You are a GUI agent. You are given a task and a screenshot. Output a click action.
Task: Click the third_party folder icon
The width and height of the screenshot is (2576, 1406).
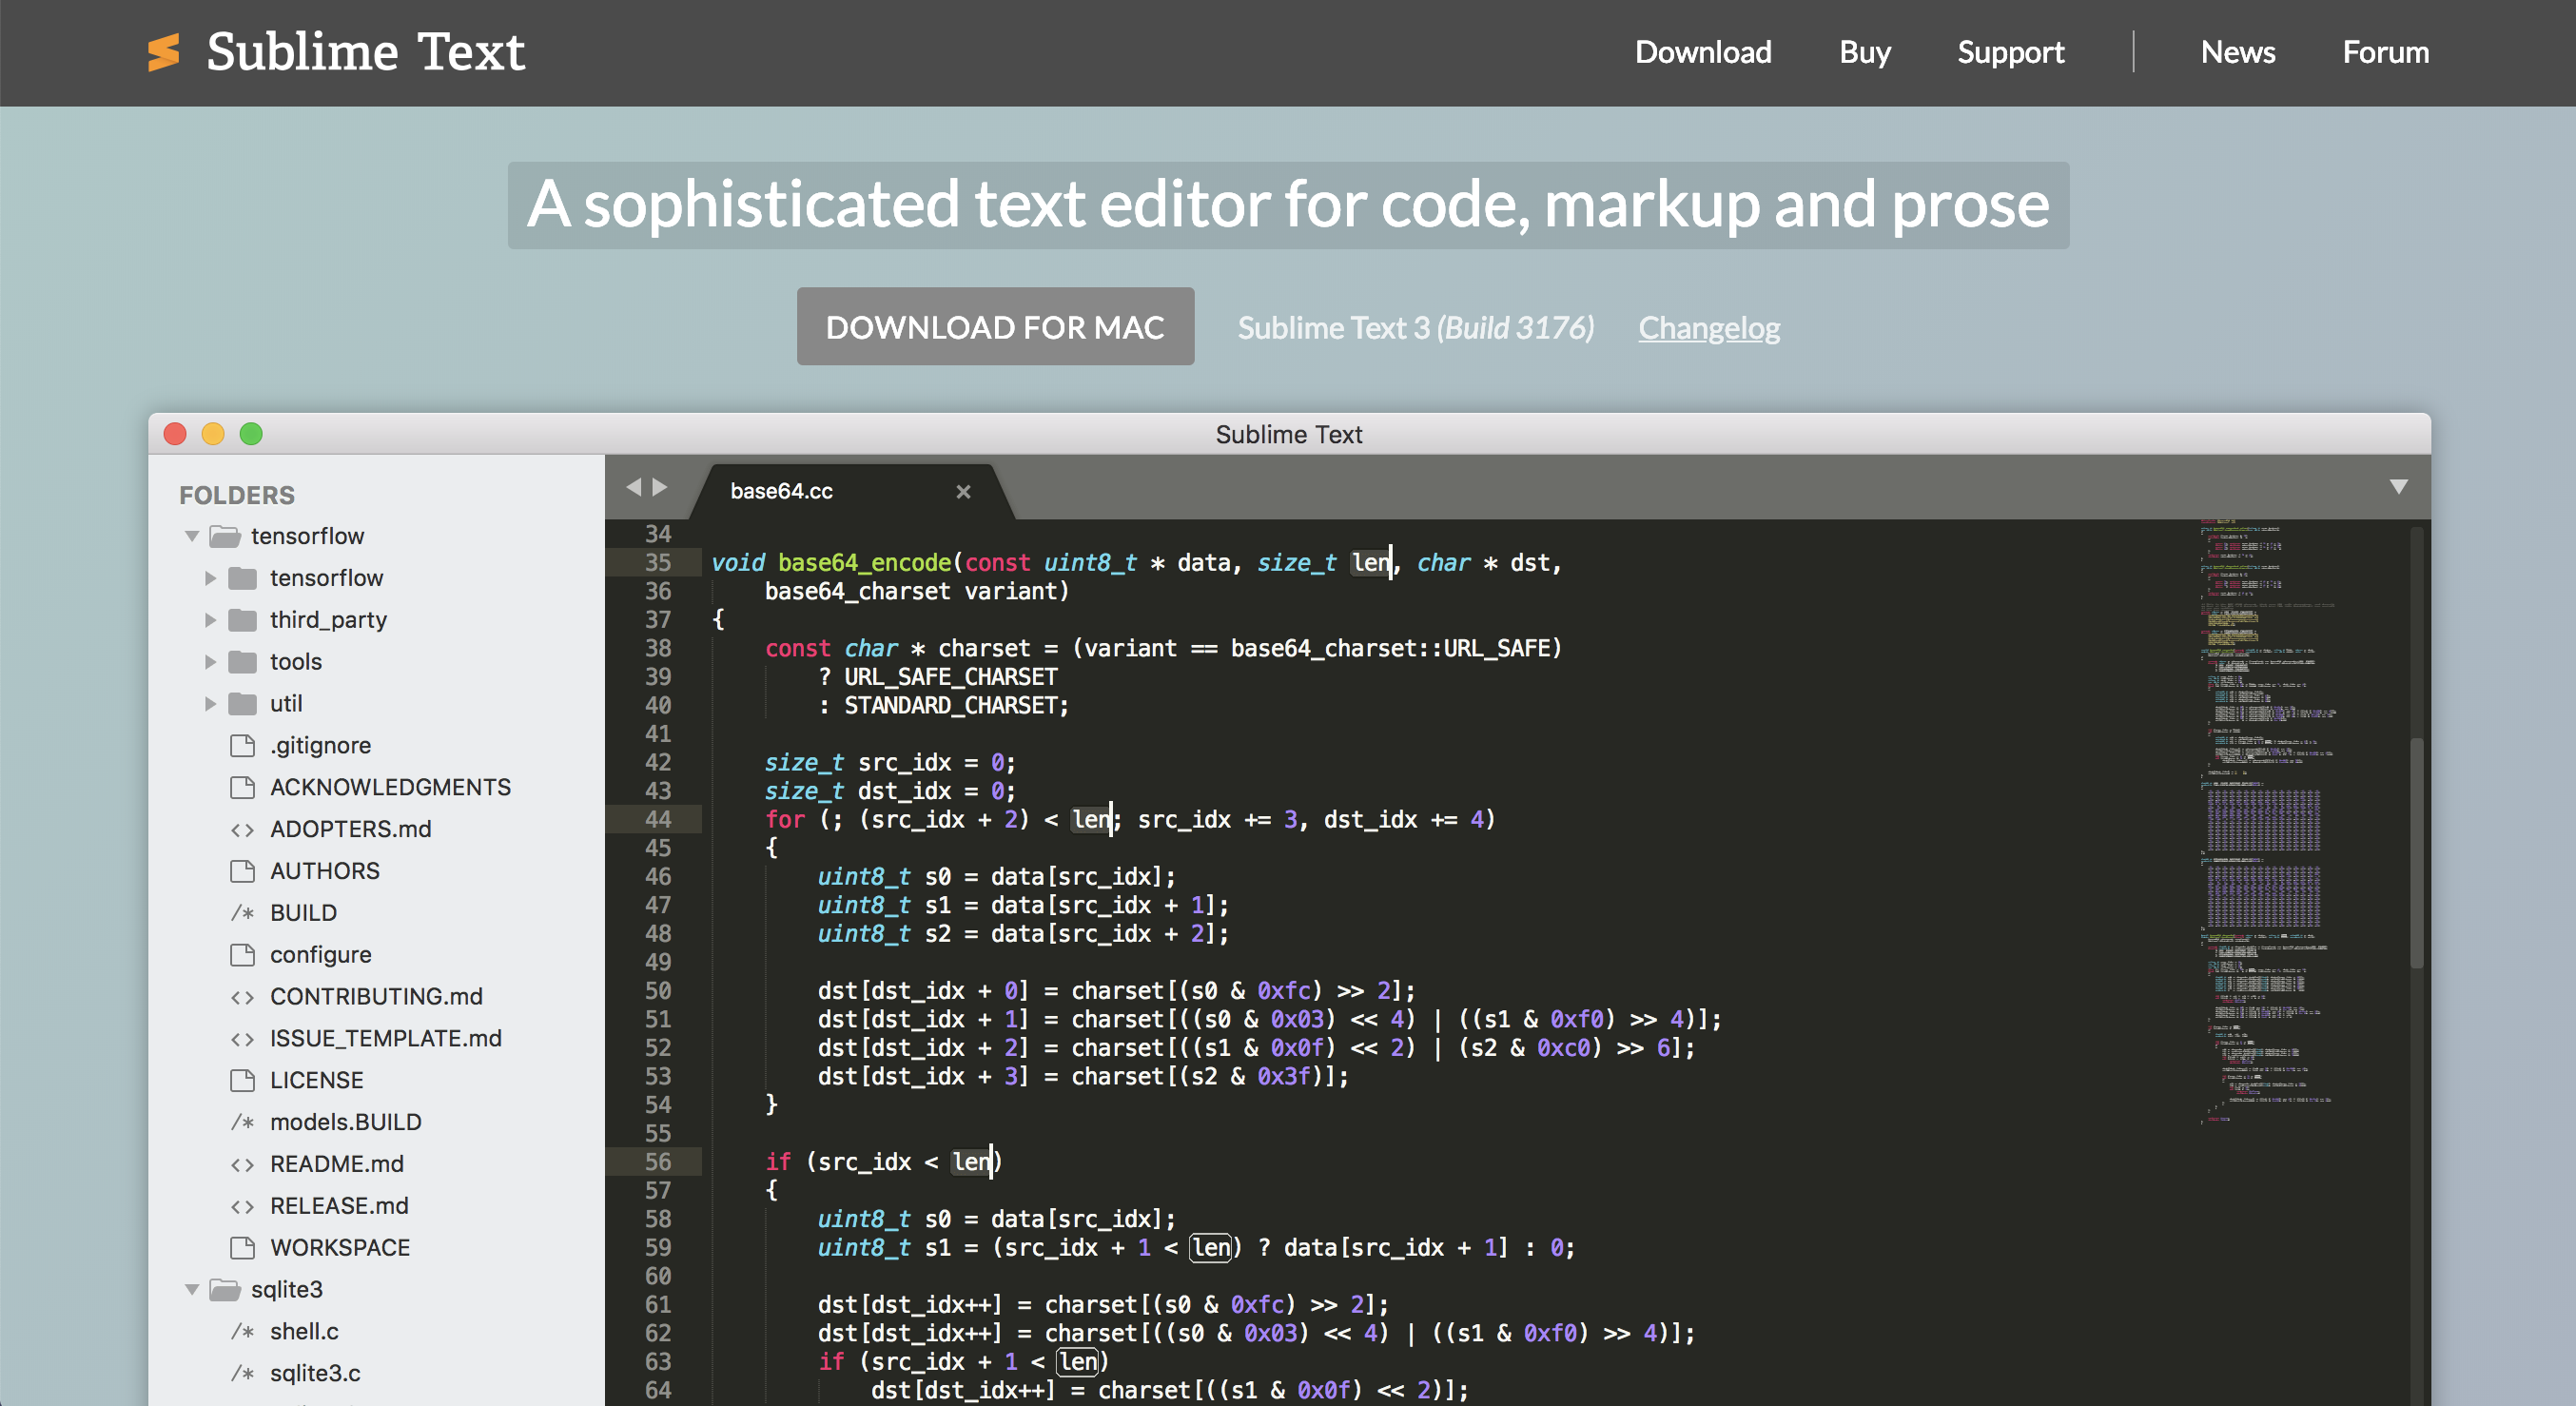[x=242, y=620]
